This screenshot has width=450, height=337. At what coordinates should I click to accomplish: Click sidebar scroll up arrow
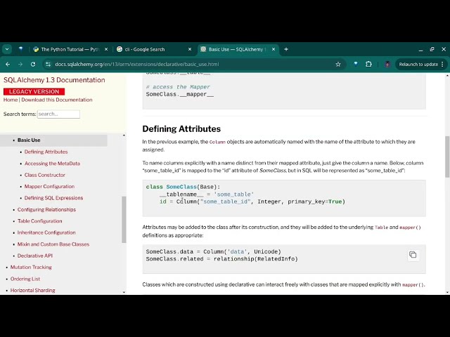[124, 136]
